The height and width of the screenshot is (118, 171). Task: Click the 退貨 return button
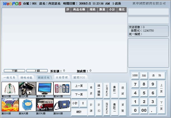[123, 90]
